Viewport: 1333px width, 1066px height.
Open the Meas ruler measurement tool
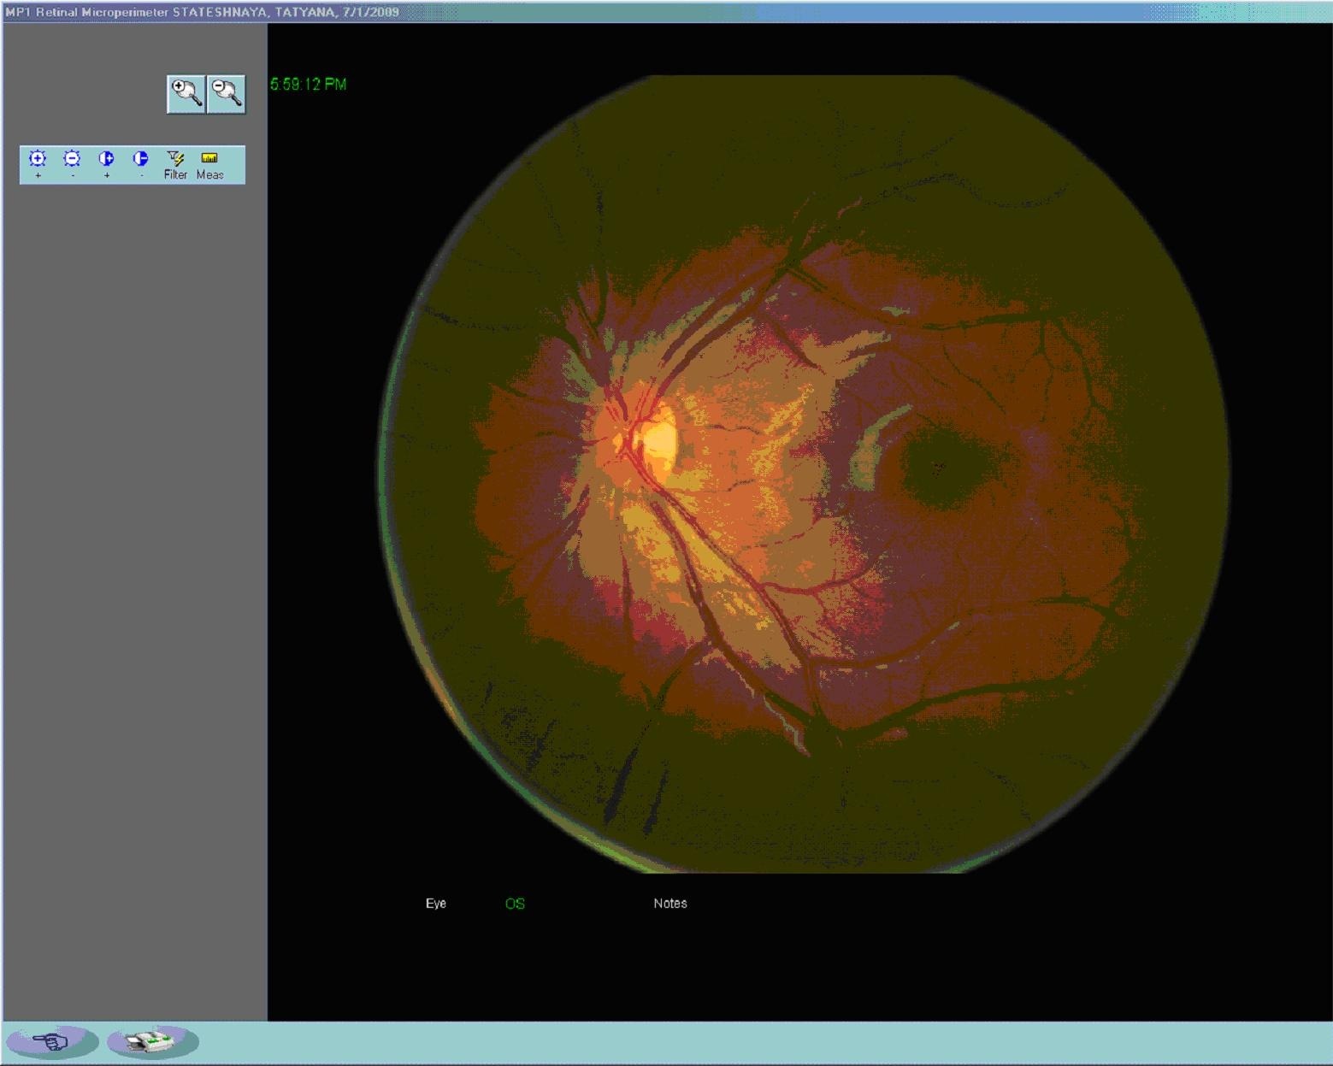click(x=209, y=164)
